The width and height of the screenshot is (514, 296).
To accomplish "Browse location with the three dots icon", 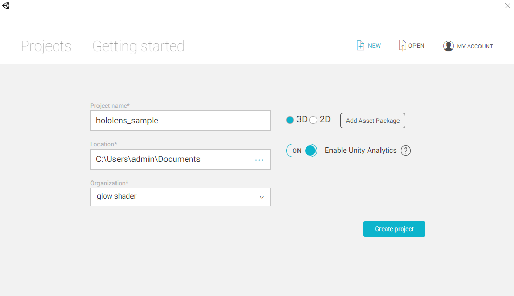I will (259, 160).
